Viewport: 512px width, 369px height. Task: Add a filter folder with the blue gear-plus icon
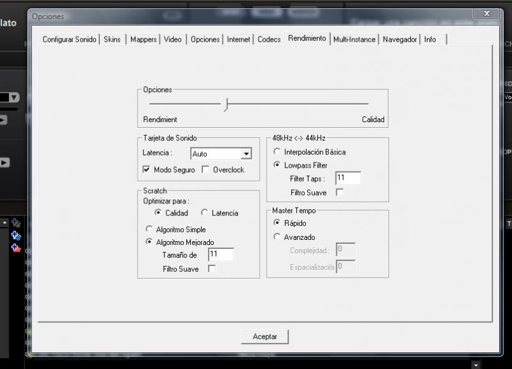pyautogui.click(x=16, y=235)
